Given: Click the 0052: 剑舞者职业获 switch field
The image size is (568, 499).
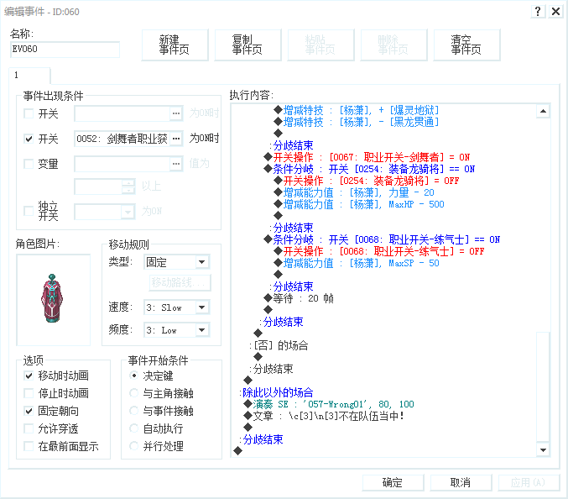Looking at the screenshot, I should (122, 139).
